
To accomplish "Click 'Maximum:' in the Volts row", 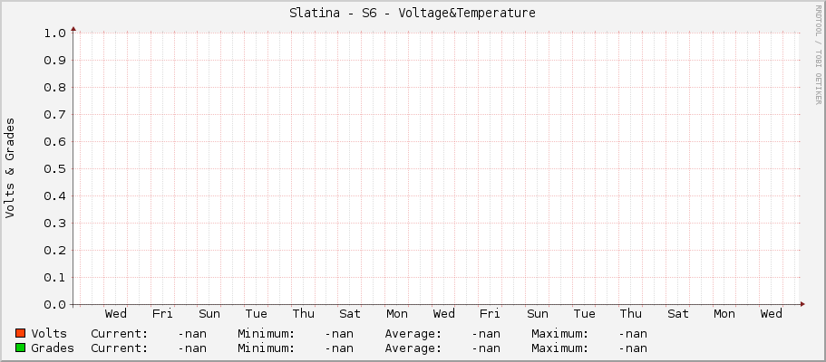I will (560, 334).
